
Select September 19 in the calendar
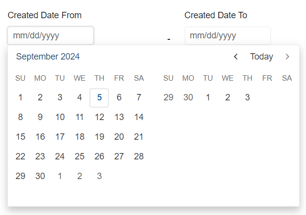pyautogui.click(x=99, y=137)
